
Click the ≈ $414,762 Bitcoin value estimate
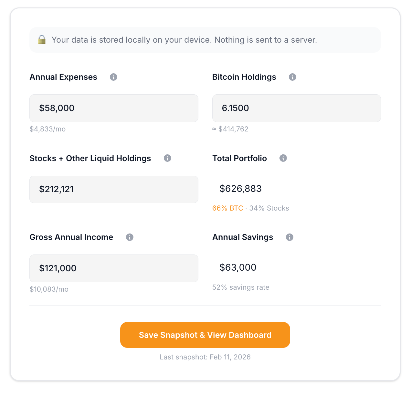click(230, 129)
